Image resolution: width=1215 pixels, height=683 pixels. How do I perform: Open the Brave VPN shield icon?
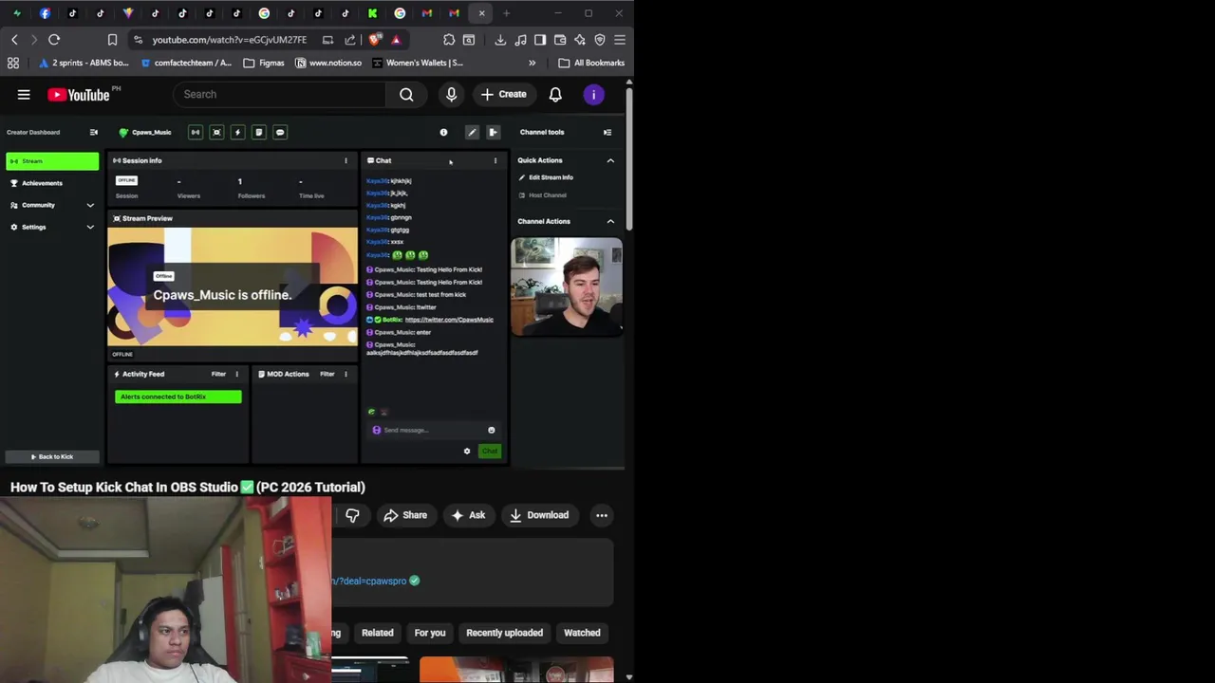600,40
